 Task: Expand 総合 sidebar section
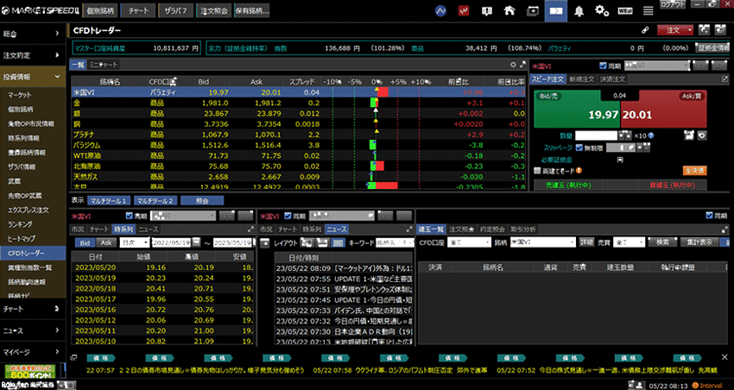point(33,34)
